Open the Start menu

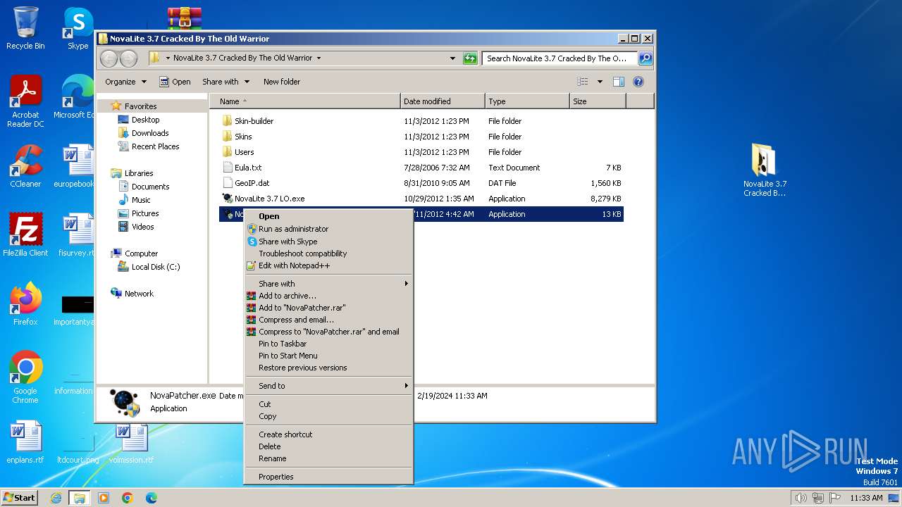[x=20, y=498]
